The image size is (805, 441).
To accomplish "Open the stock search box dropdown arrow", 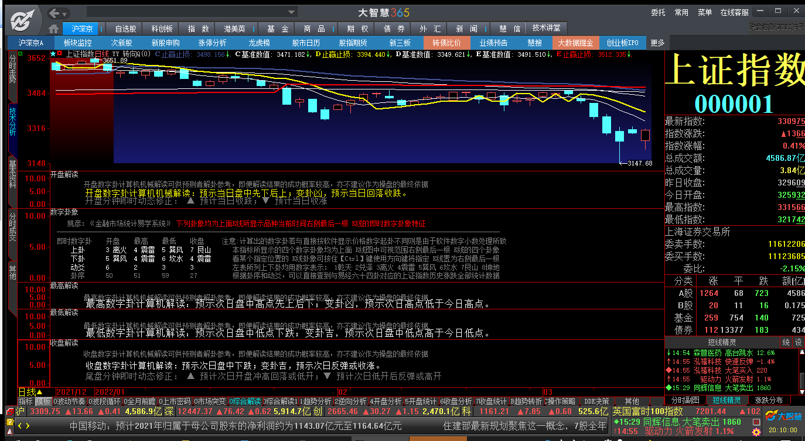I will point(292,12).
